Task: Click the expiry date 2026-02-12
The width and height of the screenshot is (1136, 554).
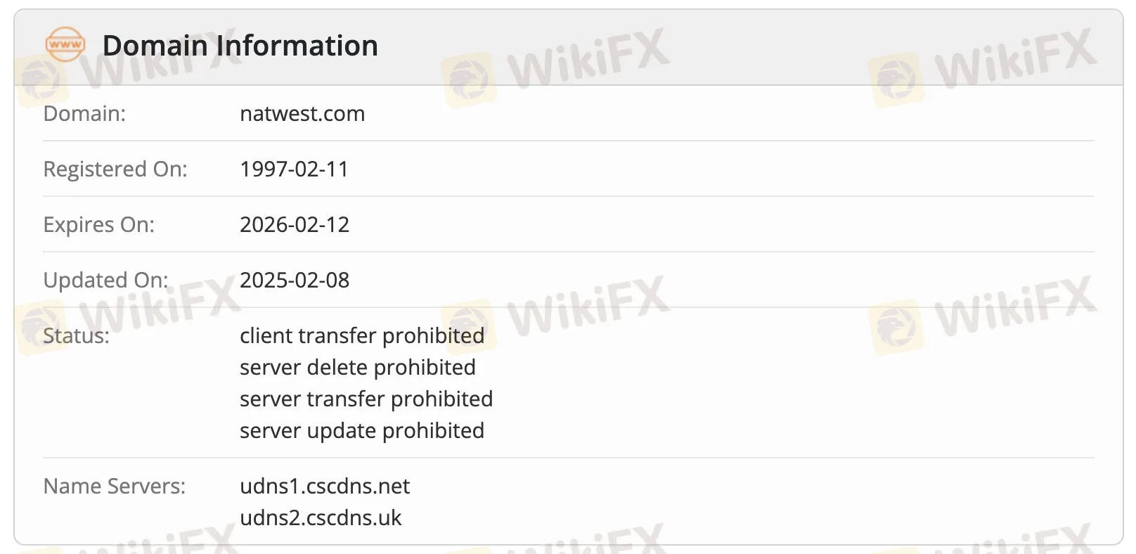Action: [x=295, y=225]
